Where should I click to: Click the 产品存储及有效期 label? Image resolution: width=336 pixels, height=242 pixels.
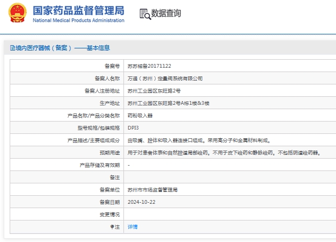tap(100, 165)
